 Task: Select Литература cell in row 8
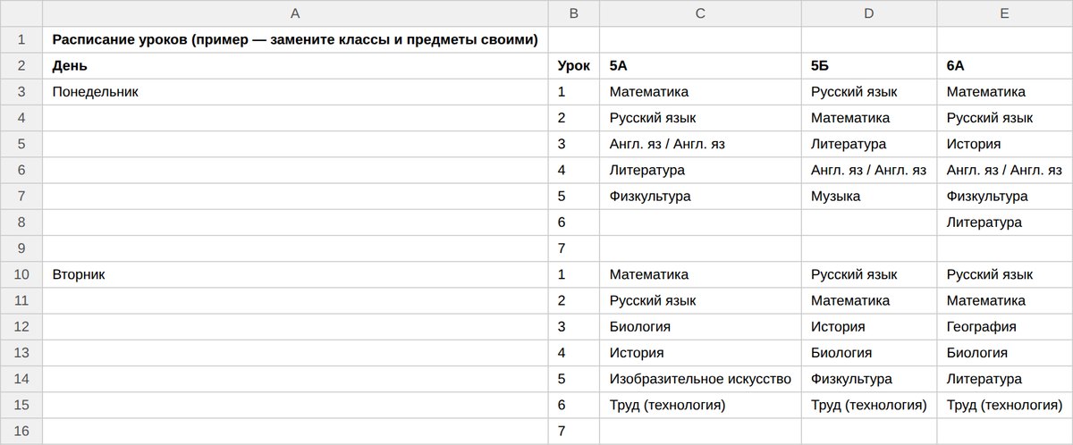[1005, 222]
